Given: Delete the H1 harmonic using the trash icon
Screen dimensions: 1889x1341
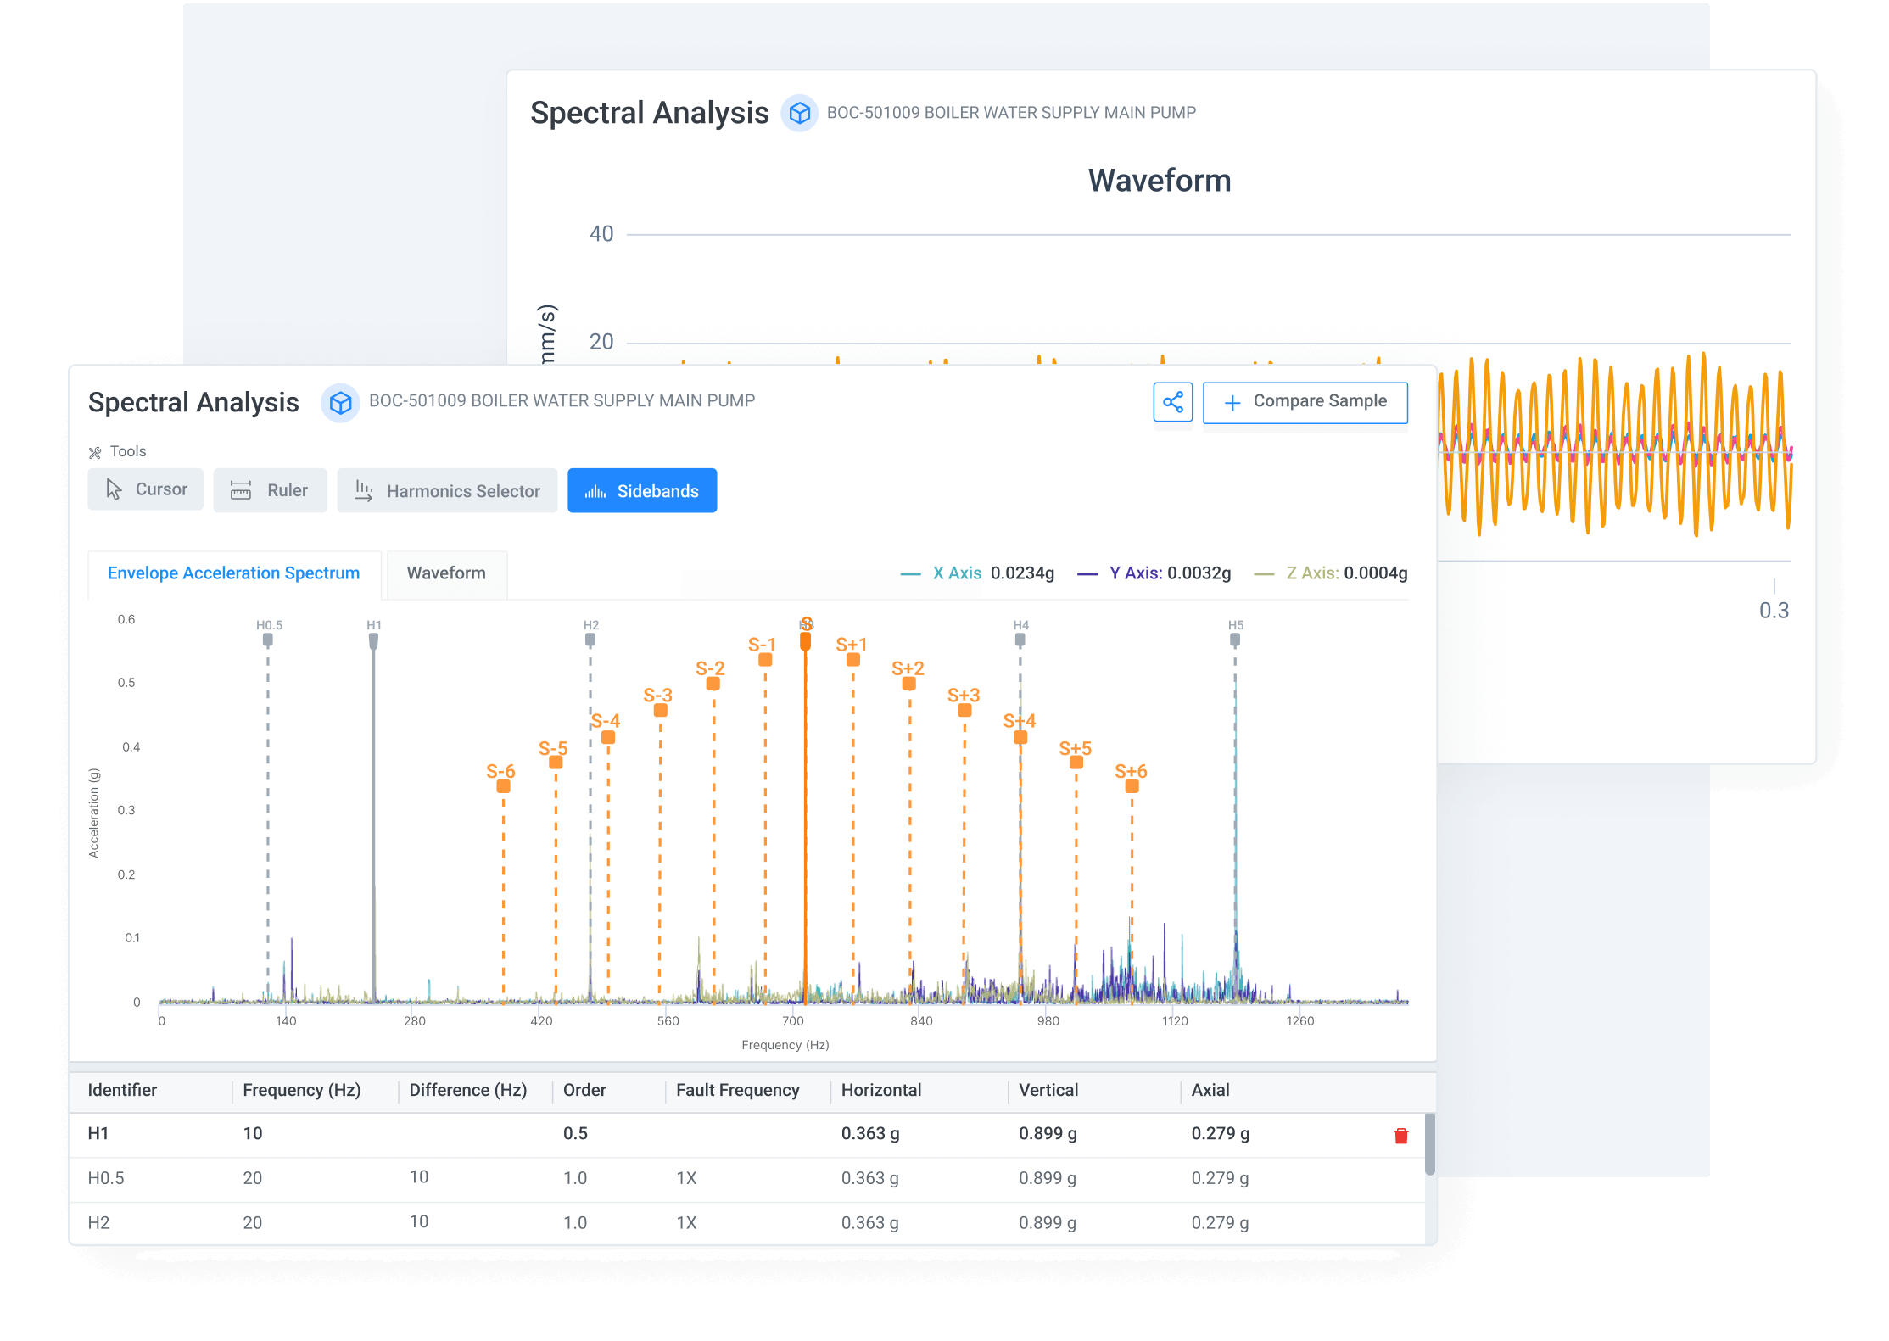Looking at the screenshot, I should tap(1400, 1134).
